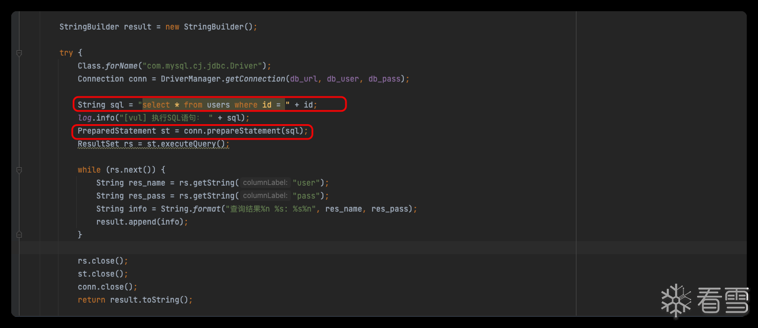Click the executeQuery method with warning underline

[188, 144]
